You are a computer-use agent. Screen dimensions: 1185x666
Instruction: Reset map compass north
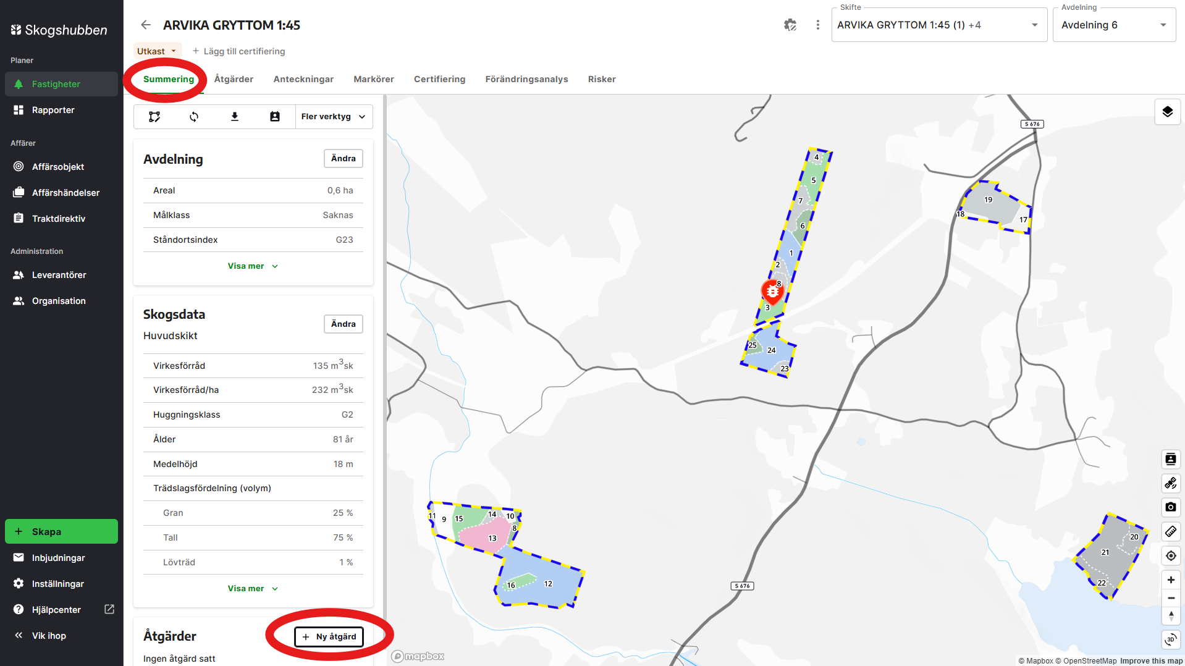pos(1170,616)
